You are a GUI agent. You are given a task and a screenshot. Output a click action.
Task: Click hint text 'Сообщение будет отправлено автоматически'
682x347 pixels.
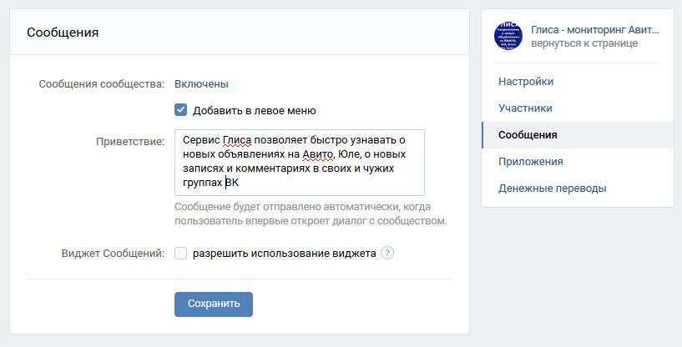point(287,207)
